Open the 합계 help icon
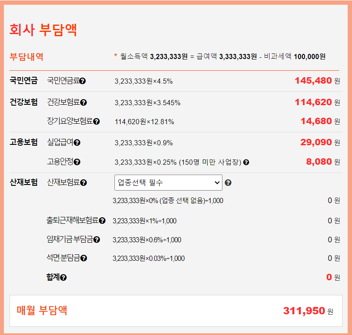Viewport: 352px width, 335px height. [x=63, y=278]
